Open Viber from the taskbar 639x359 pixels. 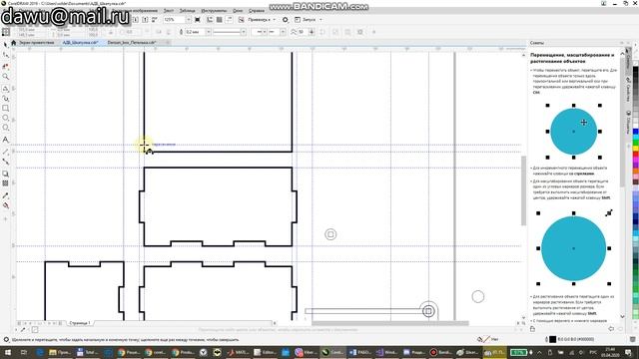(x=305, y=352)
